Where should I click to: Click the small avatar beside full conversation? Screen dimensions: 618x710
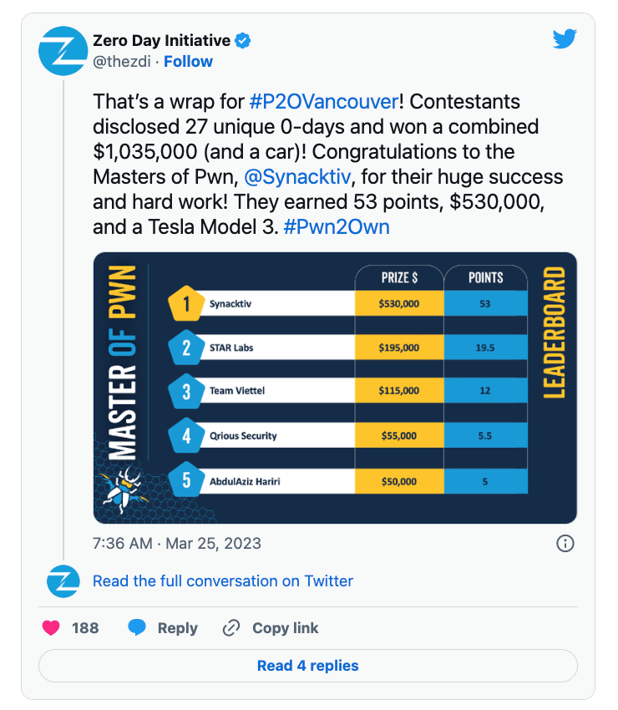pyautogui.click(x=63, y=581)
